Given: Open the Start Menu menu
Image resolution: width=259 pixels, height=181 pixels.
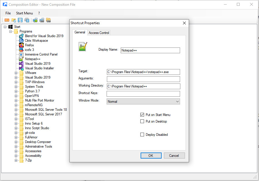Looking at the screenshot, I should (24, 13).
